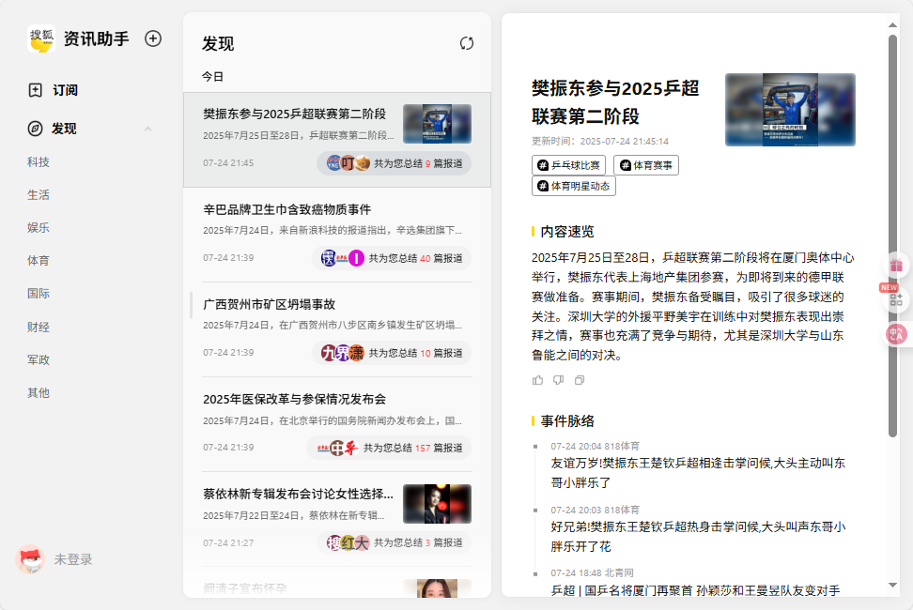Copy the summary using the copy icon

580,380
